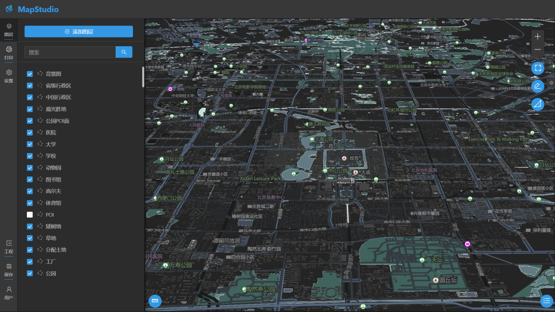Click polygon icon beside 医院 layer
555x312 pixels.
click(x=40, y=133)
